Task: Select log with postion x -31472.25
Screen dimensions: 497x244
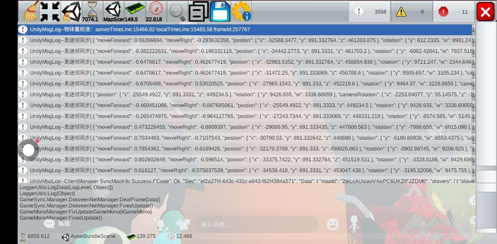Action: click(245, 73)
